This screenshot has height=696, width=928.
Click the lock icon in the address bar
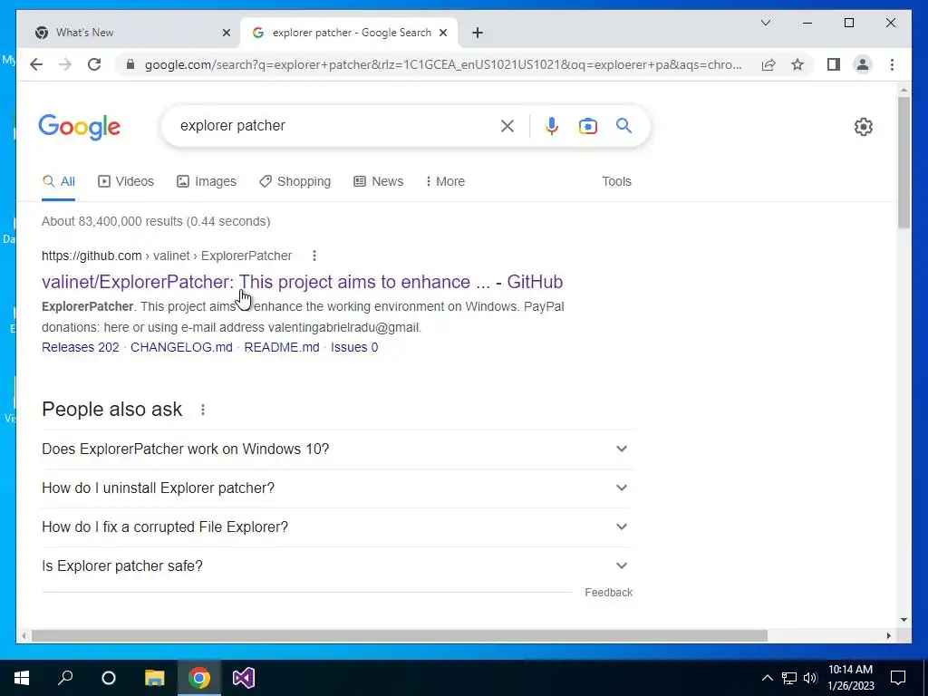click(x=130, y=64)
